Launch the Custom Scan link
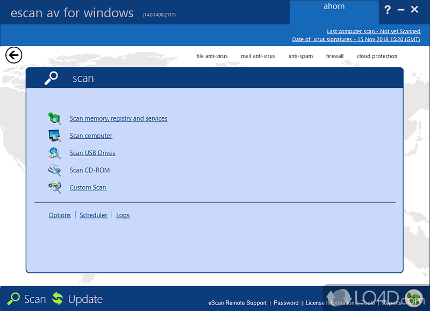Viewport: 430px width, 311px height. (x=88, y=187)
